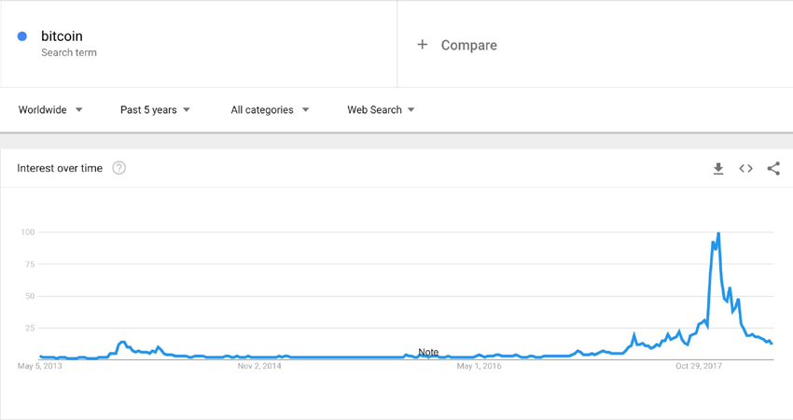Click the May 1, 2016 axis label
Screen dimensions: 793x420
pos(479,366)
